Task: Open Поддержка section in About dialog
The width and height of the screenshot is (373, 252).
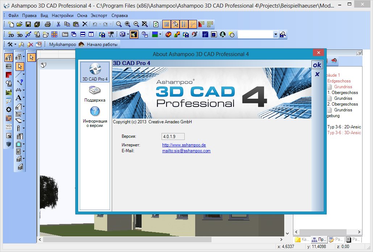Action: pyautogui.click(x=95, y=94)
